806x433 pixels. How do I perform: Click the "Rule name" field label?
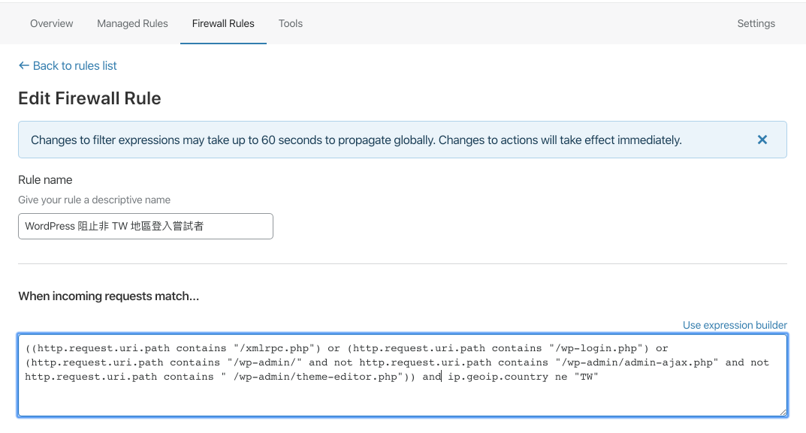45,180
